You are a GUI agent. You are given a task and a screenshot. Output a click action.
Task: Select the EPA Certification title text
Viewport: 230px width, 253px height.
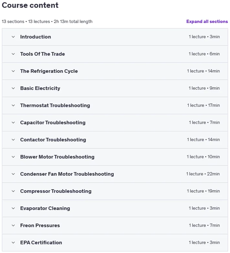(41, 243)
